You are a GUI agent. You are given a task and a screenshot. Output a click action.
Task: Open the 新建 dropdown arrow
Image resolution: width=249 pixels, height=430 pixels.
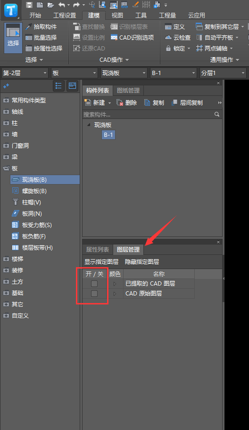tap(109, 103)
